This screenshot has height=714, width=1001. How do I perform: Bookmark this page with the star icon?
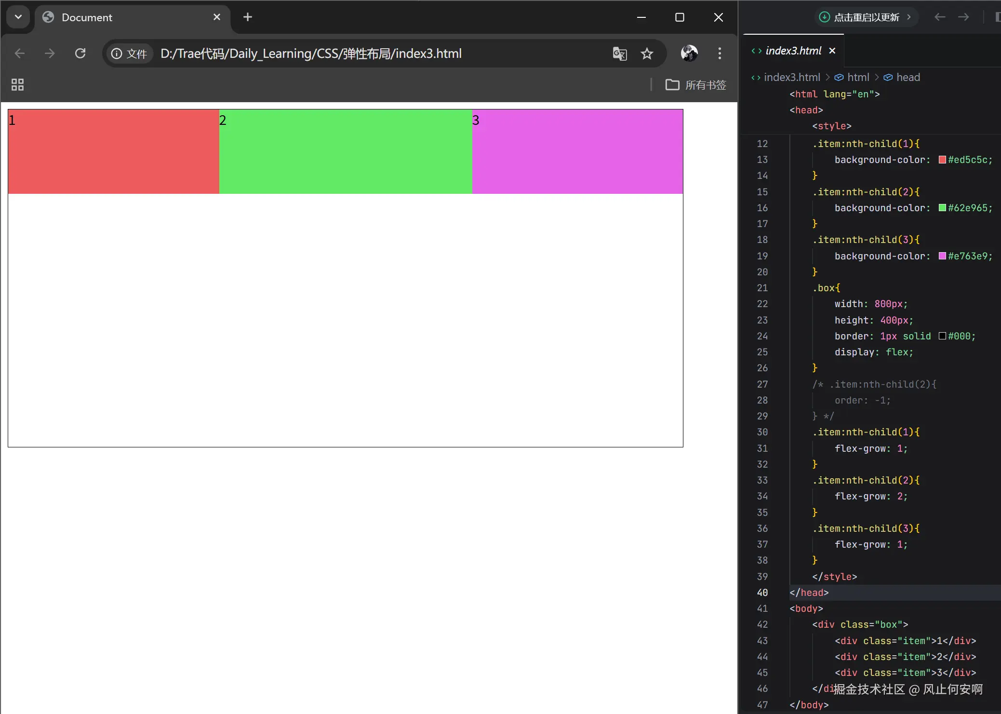pyautogui.click(x=647, y=53)
